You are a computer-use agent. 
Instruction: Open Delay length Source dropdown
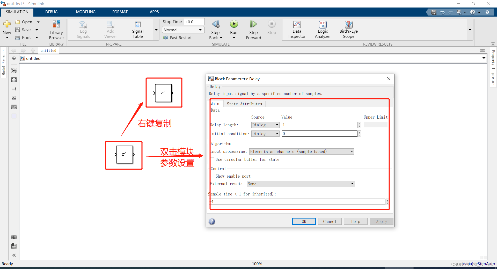point(265,125)
